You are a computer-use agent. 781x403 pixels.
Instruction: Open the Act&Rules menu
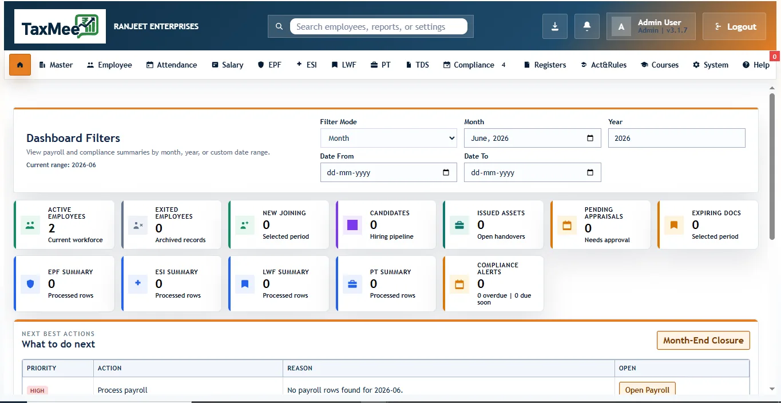tap(604, 65)
